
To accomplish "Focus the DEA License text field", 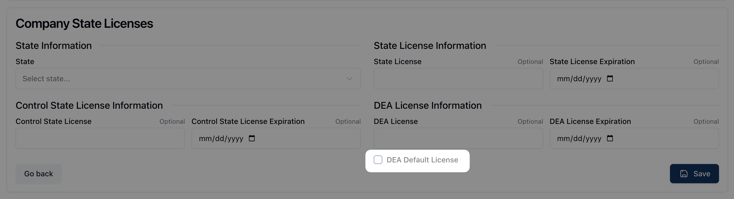I will pos(458,138).
